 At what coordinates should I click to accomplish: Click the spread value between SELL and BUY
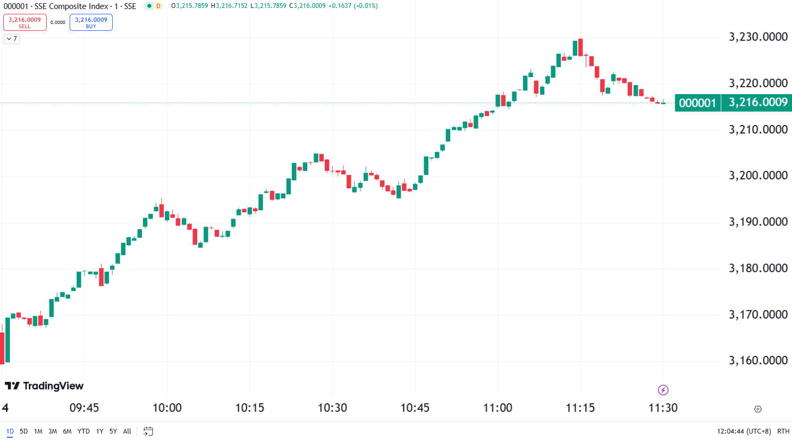coord(57,22)
